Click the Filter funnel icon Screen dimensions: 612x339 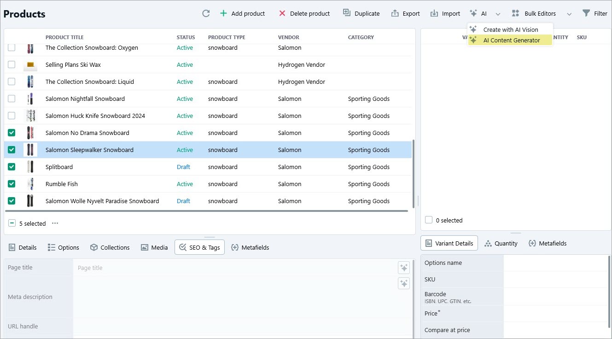[586, 13]
